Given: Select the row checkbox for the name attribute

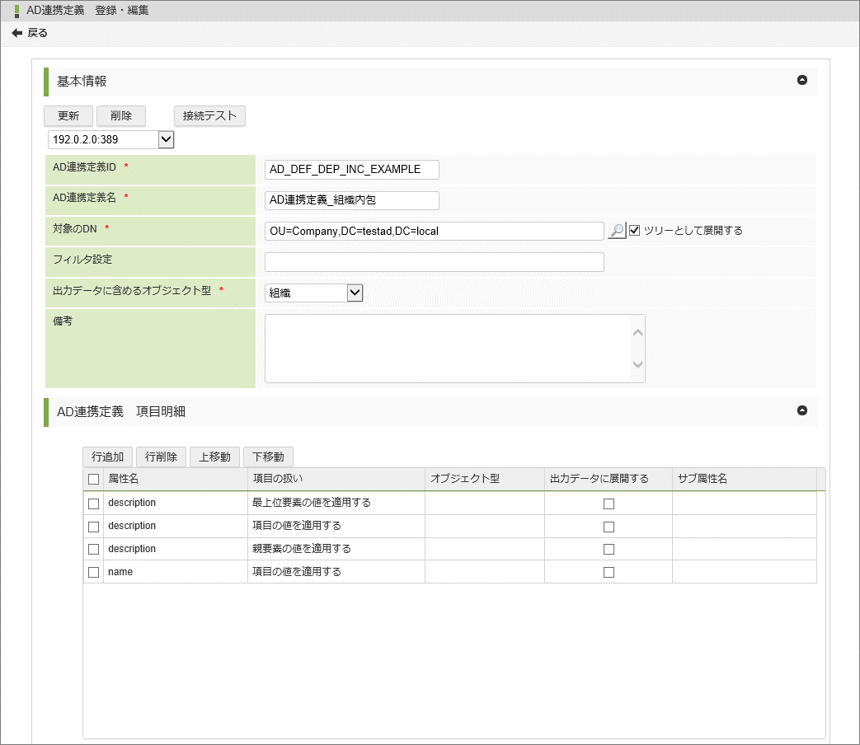Looking at the screenshot, I should tap(93, 572).
